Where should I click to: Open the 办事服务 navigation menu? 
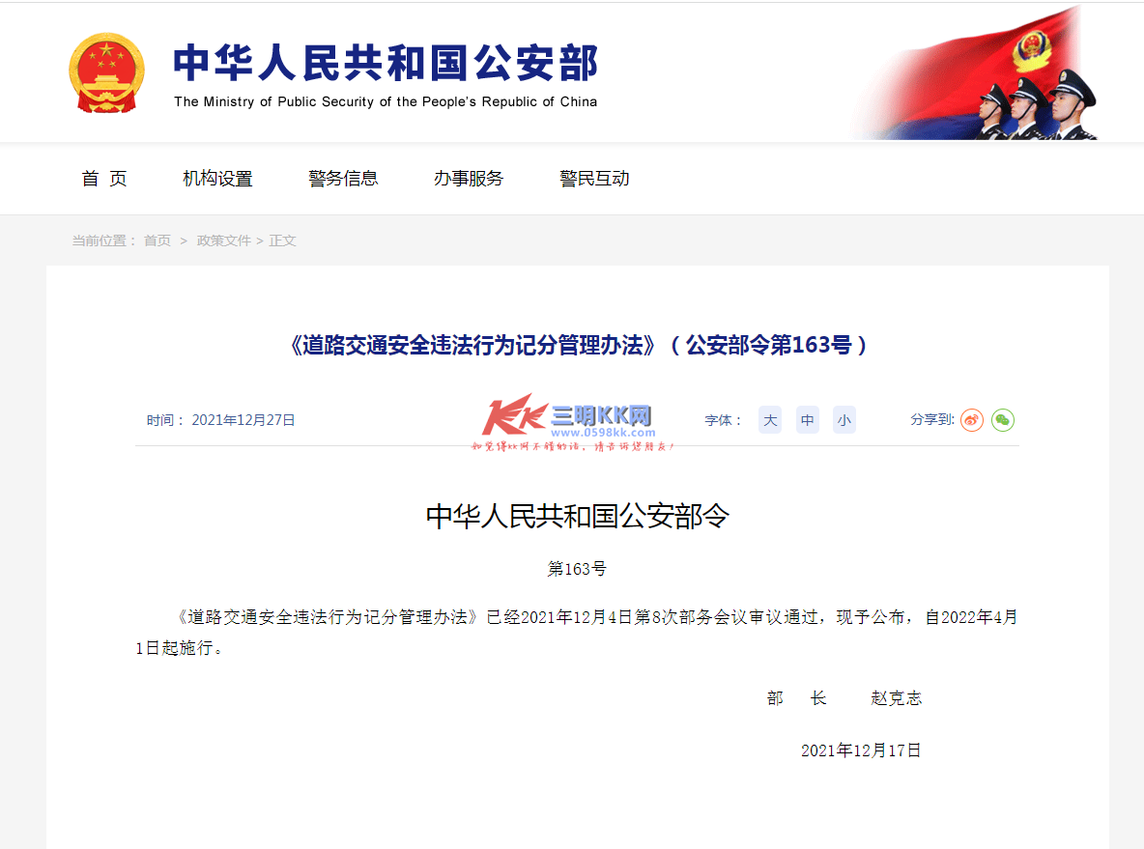click(469, 179)
